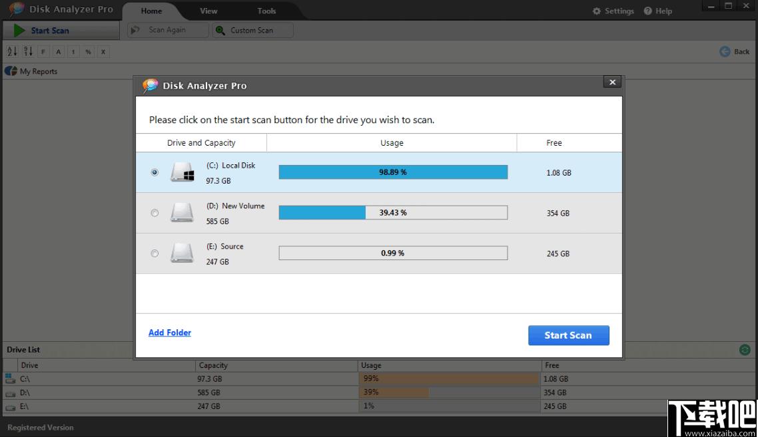This screenshot has width=758, height=437.
Task: Click the Usage column header in Drive List
Action: click(x=450, y=366)
